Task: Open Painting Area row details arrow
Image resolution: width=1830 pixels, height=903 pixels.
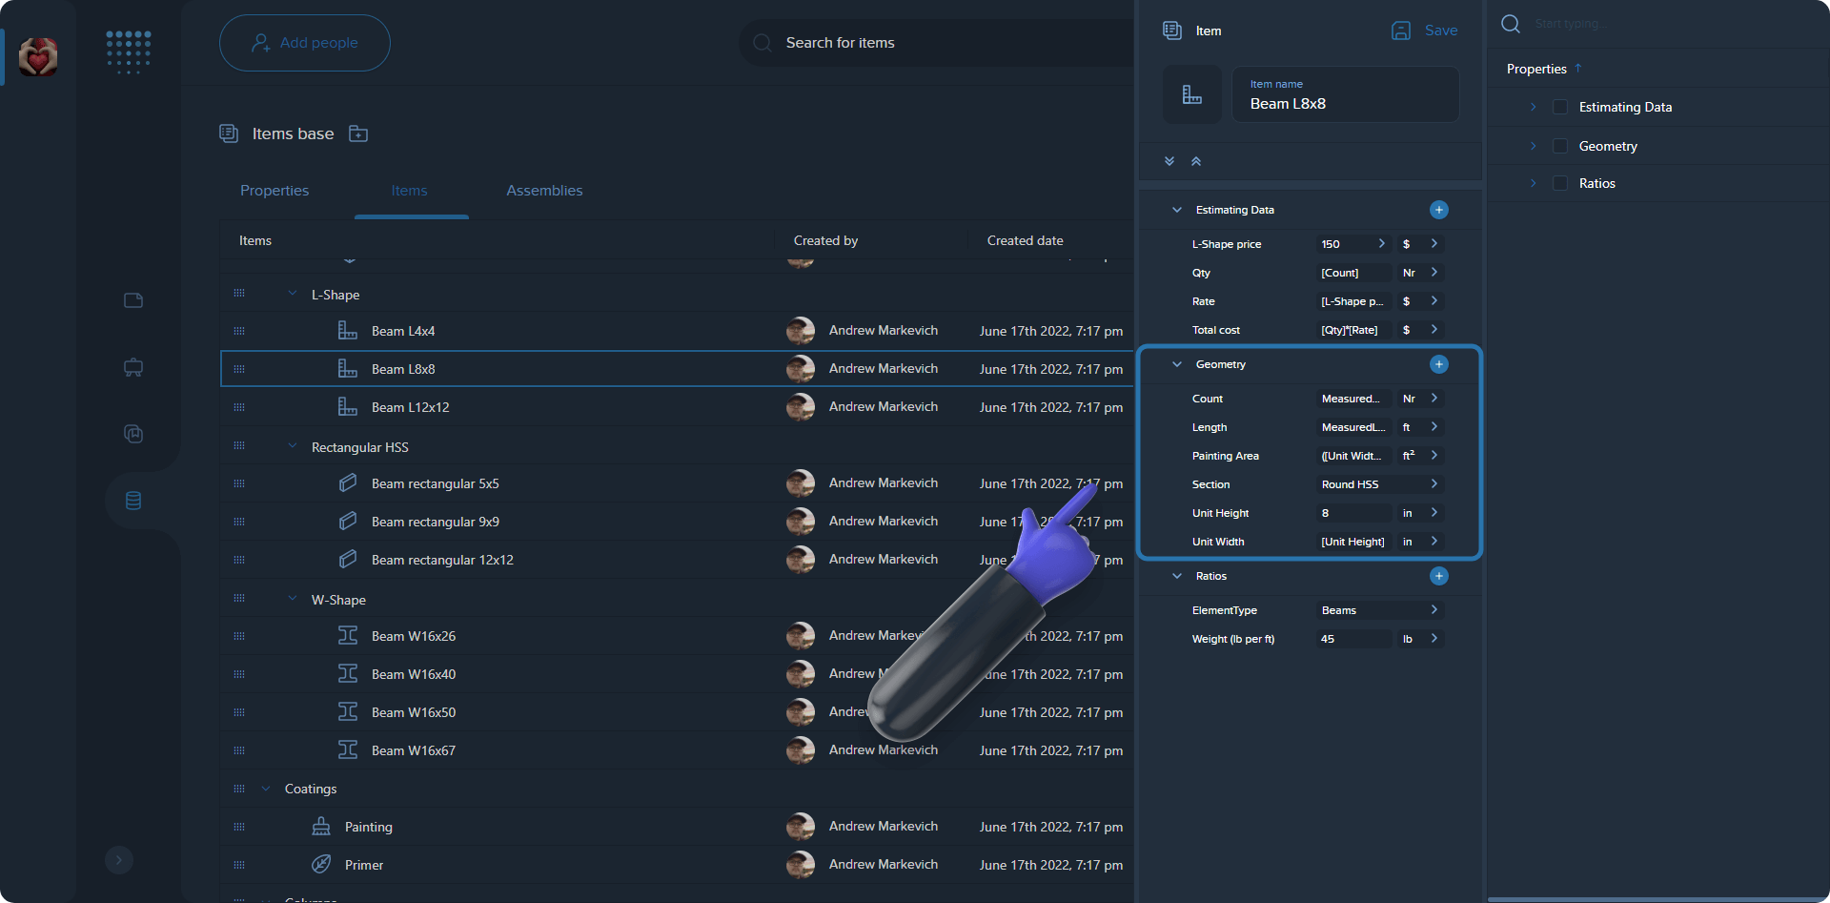Action: point(1433,456)
